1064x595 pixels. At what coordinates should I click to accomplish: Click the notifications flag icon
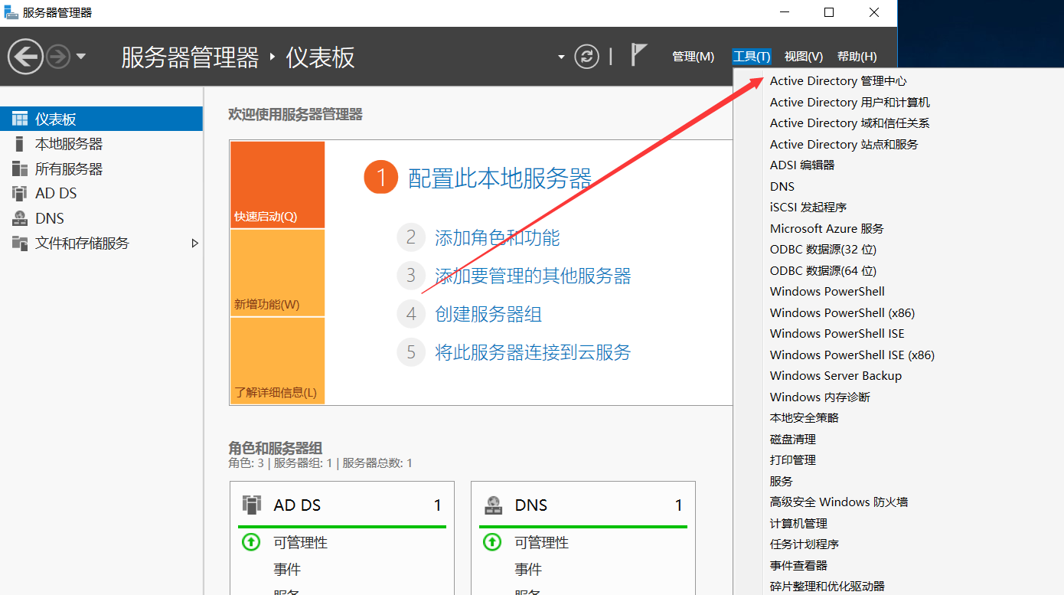(638, 55)
